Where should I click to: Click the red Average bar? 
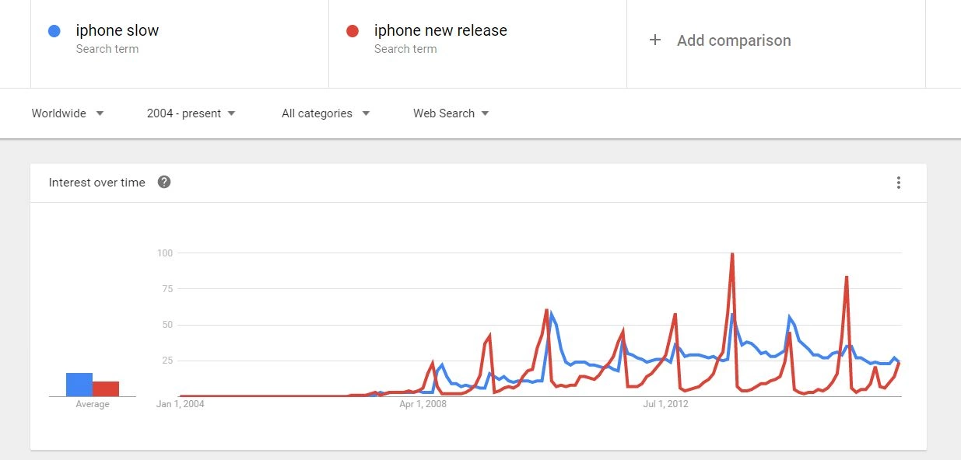(106, 389)
